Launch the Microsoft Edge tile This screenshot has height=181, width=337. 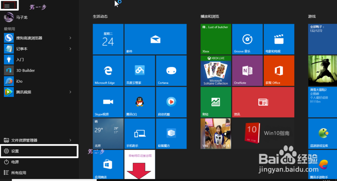pyautogui.click(x=108, y=71)
